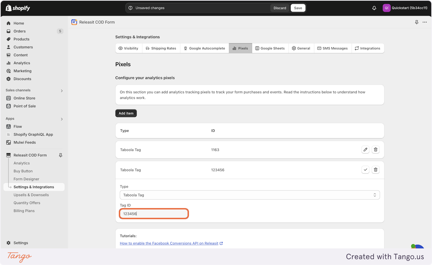Open Form Designer submenu item
This screenshot has height=265, width=432.
click(x=26, y=179)
